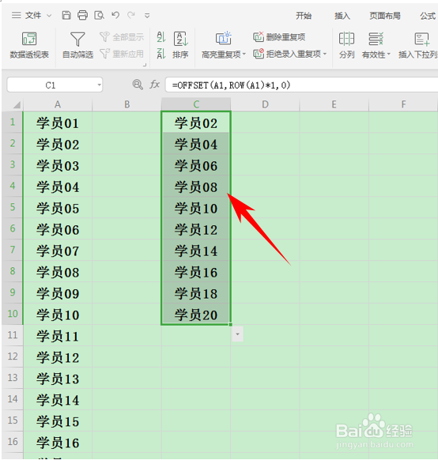Click the 插入下拉列表 icon
Screen dimensions: 438x460
tap(422, 39)
